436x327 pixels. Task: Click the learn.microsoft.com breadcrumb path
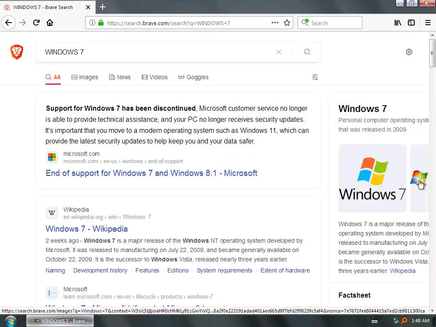(x=138, y=296)
